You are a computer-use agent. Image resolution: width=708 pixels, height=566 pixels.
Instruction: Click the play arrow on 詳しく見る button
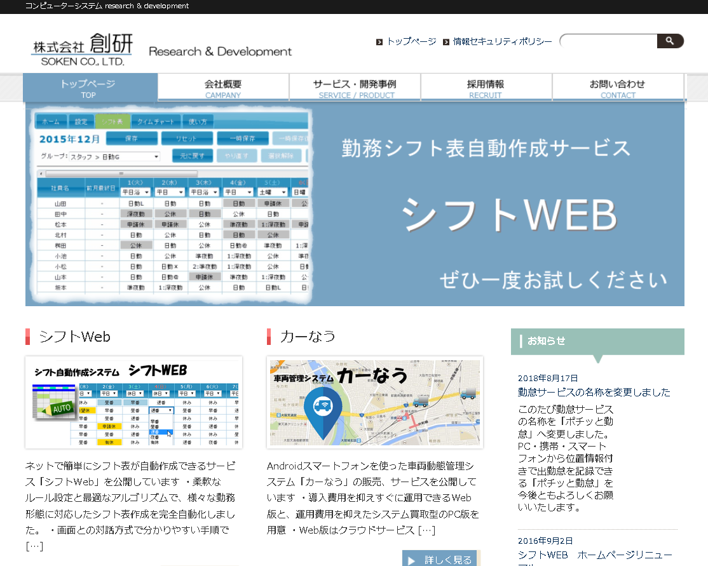pyautogui.click(x=412, y=560)
